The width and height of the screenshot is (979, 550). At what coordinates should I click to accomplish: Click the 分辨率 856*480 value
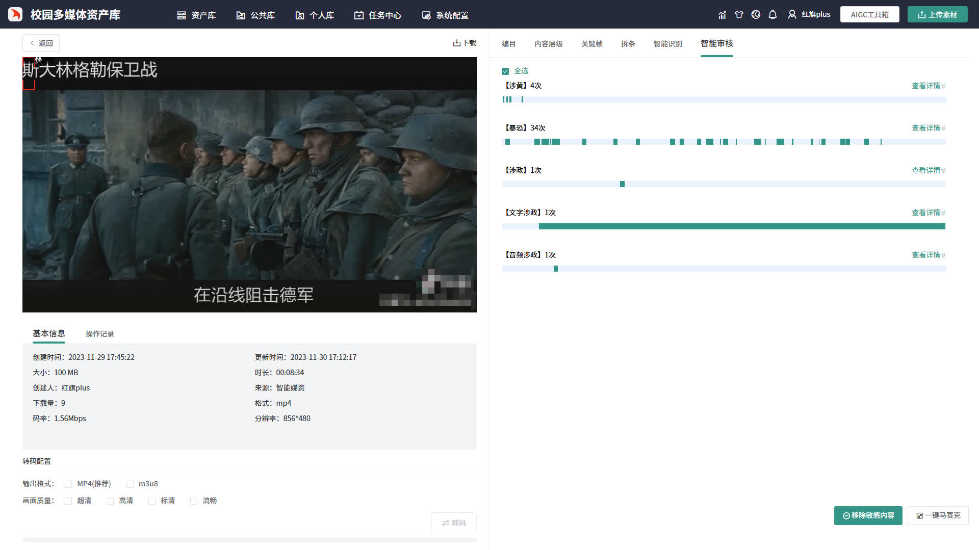(297, 418)
